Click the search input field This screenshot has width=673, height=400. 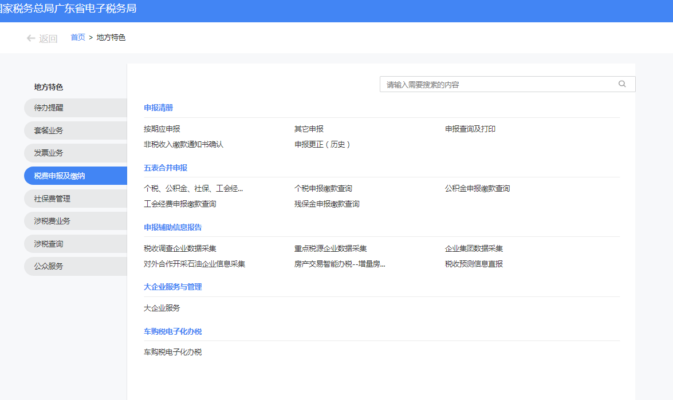pos(497,84)
